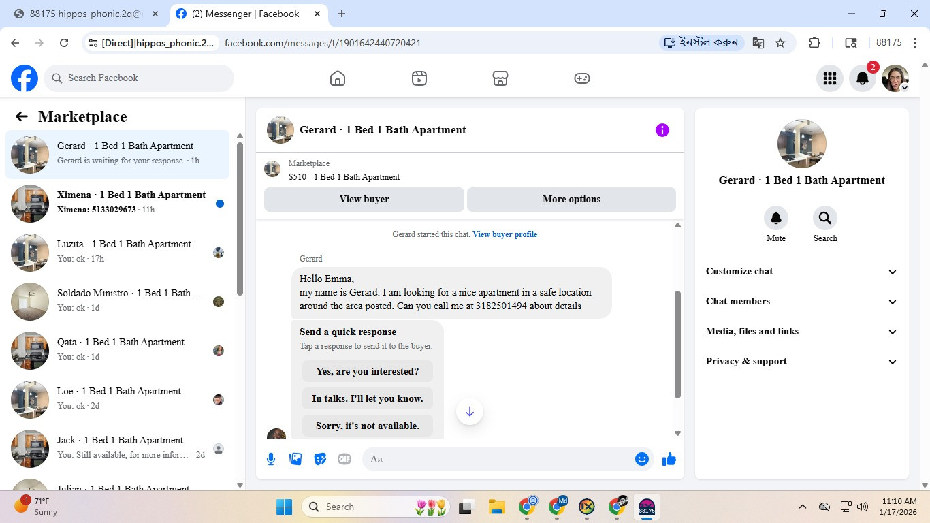
Task: Open a new browser tab
Action: (342, 14)
